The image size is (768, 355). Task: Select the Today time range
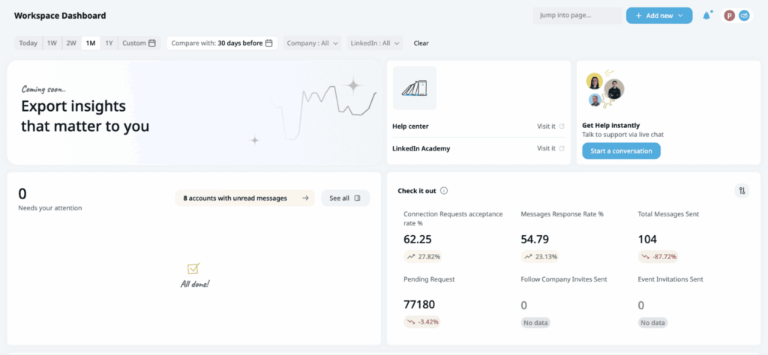tap(28, 43)
